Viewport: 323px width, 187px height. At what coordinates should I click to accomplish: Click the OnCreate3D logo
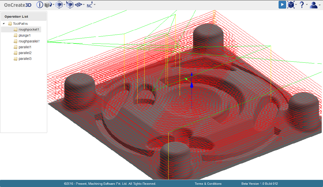point(18,5)
